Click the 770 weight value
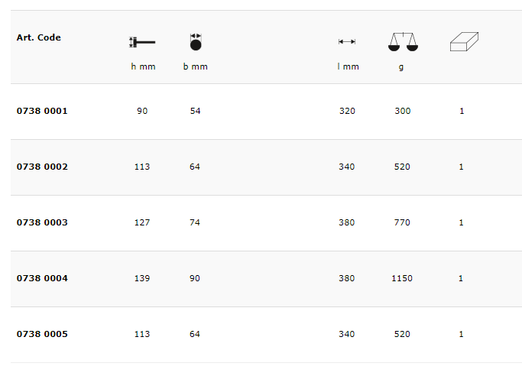 point(402,222)
